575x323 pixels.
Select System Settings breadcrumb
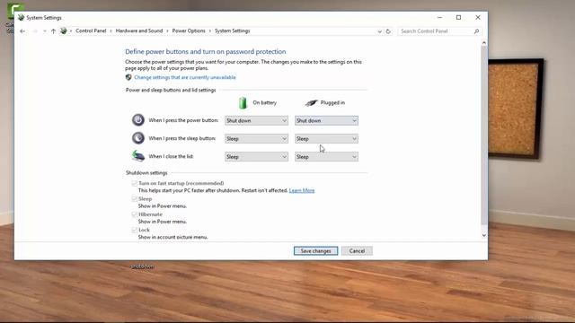coord(232,31)
